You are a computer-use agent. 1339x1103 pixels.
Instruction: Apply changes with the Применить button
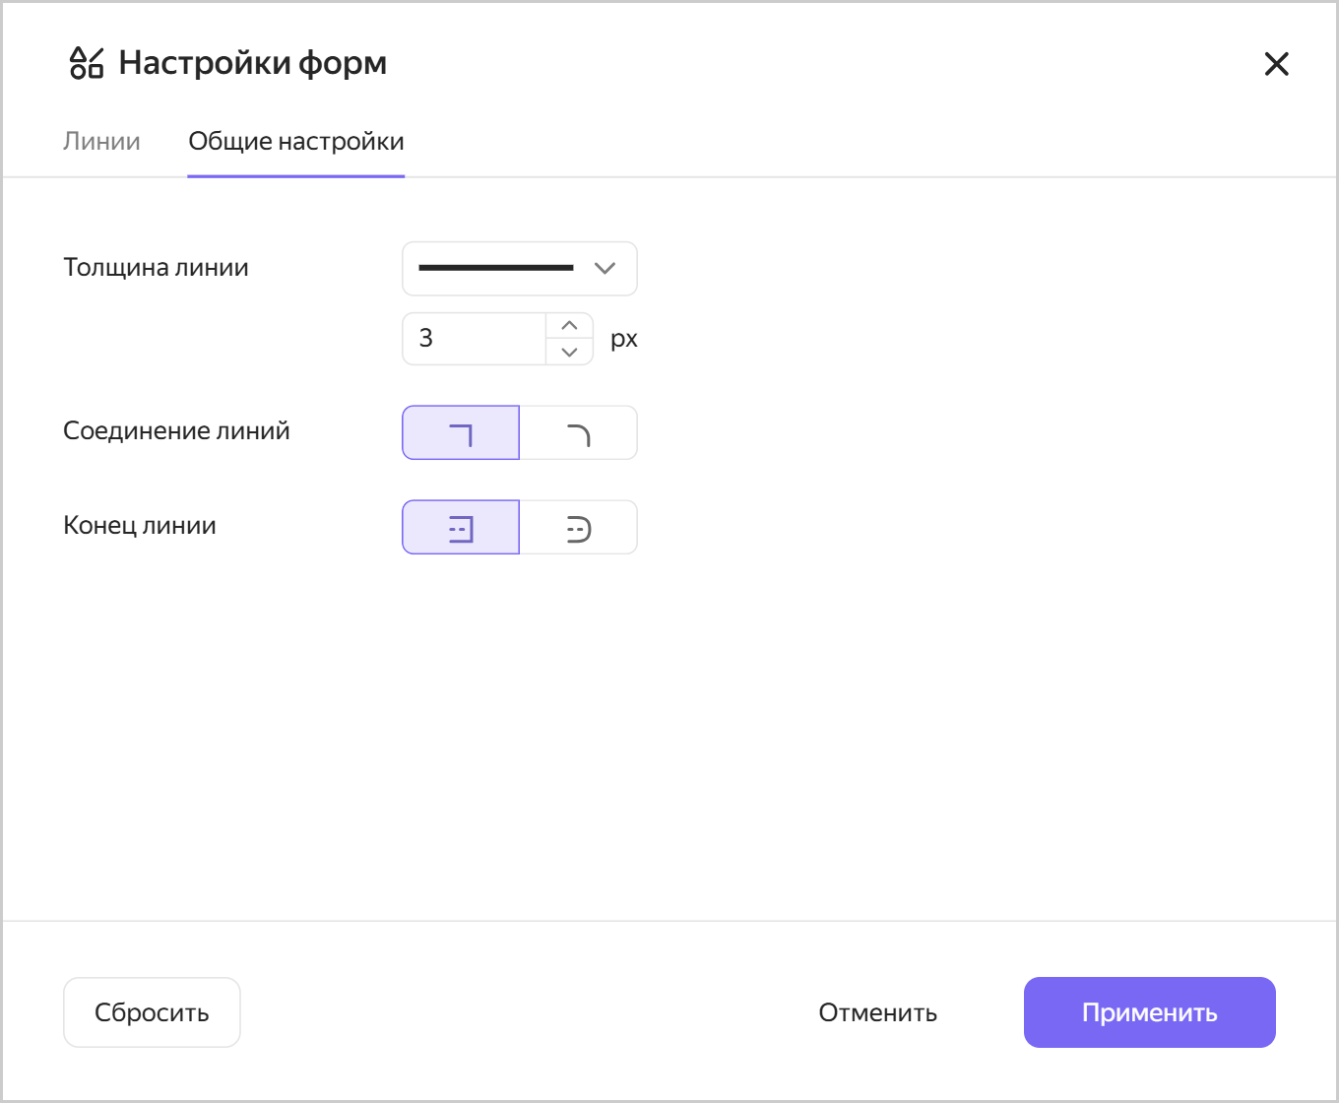click(1149, 1011)
